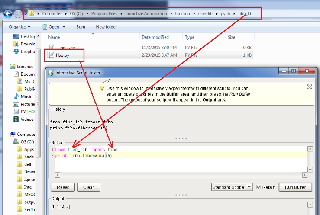Click the Run Buffer button
The height and width of the screenshot is (215, 320).
(295, 187)
